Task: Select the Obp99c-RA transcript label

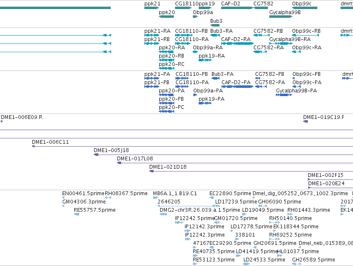Action: pyautogui.click(x=307, y=48)
